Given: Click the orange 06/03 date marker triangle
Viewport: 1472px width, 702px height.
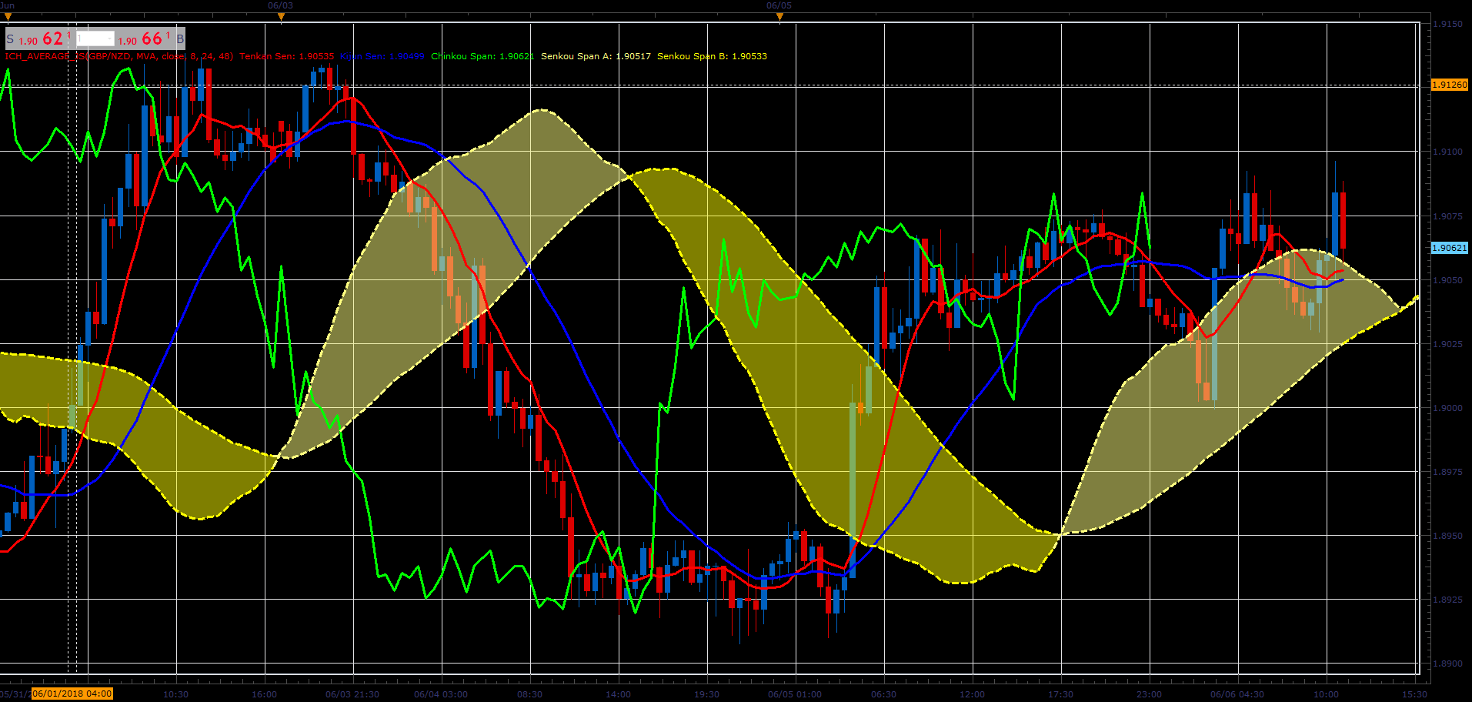Looking at the screenshot, I should [281, 16].
